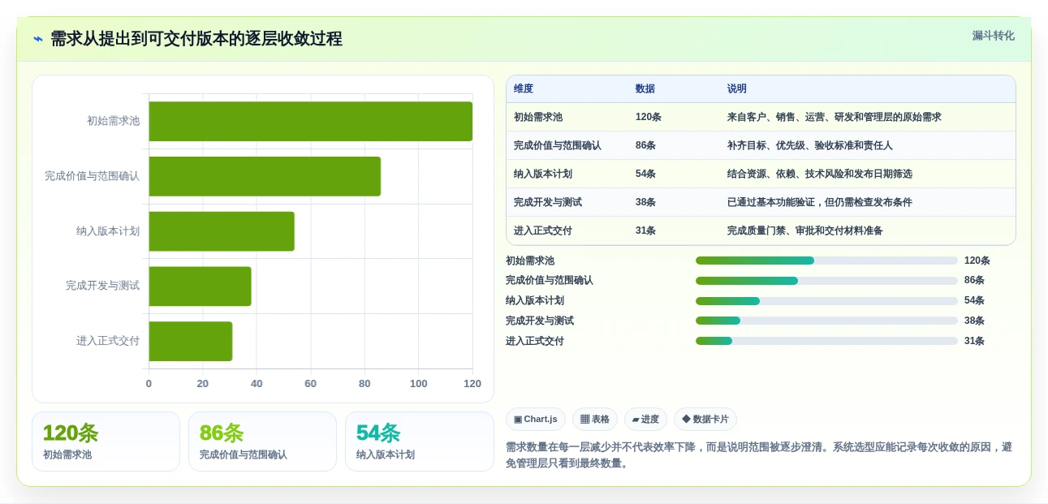The width and height of the screenshot is (1048, 504).
Task: Click the 初始需求池 progress bar showing 120条
Action: coord(826,261)
